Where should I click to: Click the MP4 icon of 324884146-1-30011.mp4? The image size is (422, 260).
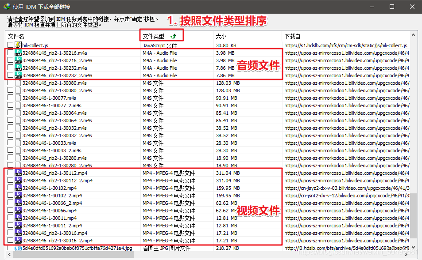18,218
